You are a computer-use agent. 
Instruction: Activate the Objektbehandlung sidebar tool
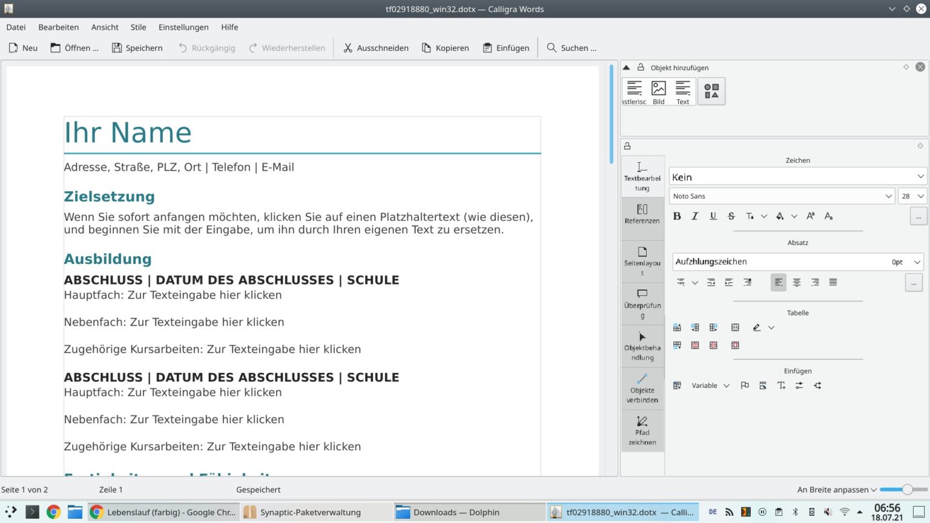tap(642, 345)
